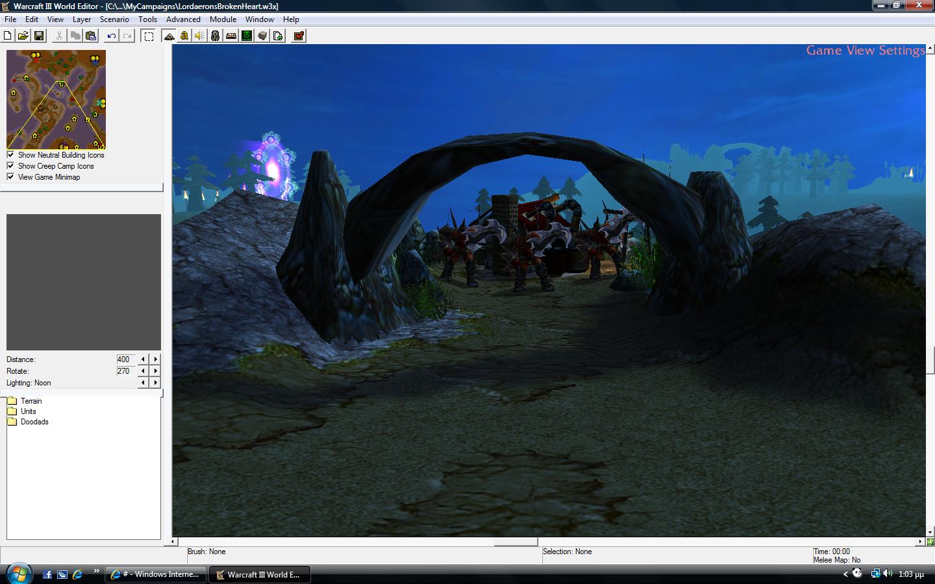Viewport: 935px width, 584px height.
Task: Open the Help menu
Action: [291, 19]
